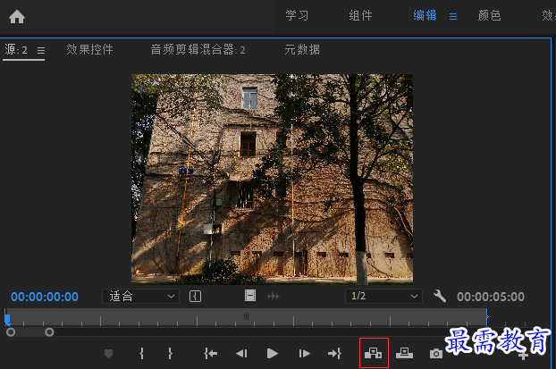Click the Play button
Viewport: 556px width, 369px height.
[273, 354]
